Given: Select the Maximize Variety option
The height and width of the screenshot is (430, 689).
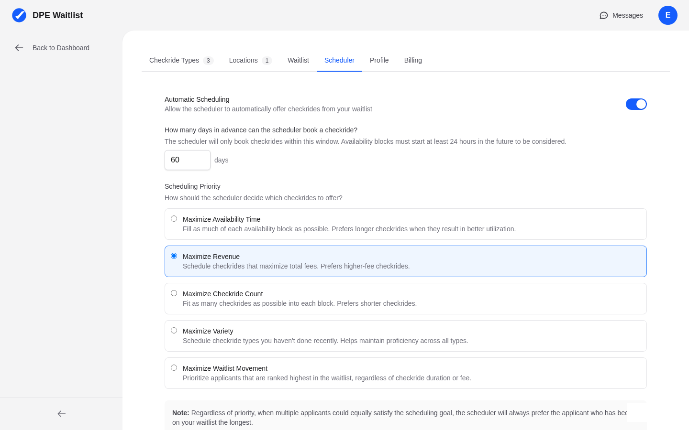Looking at the screenshot, I should coord(174,330).
